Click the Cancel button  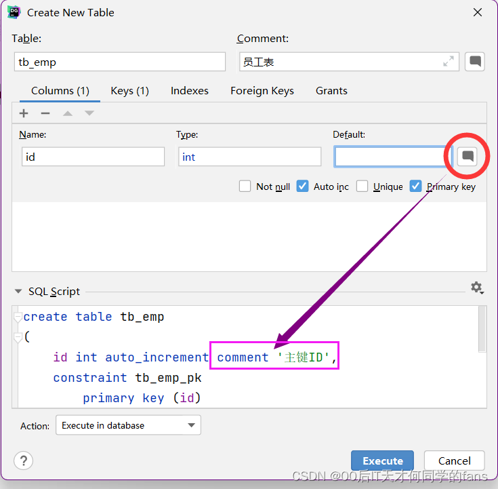click(454, 461)
